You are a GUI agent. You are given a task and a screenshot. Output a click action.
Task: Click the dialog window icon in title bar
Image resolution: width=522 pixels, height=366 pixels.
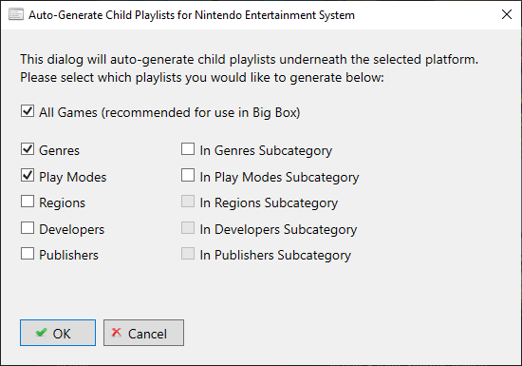coord(16,14)
